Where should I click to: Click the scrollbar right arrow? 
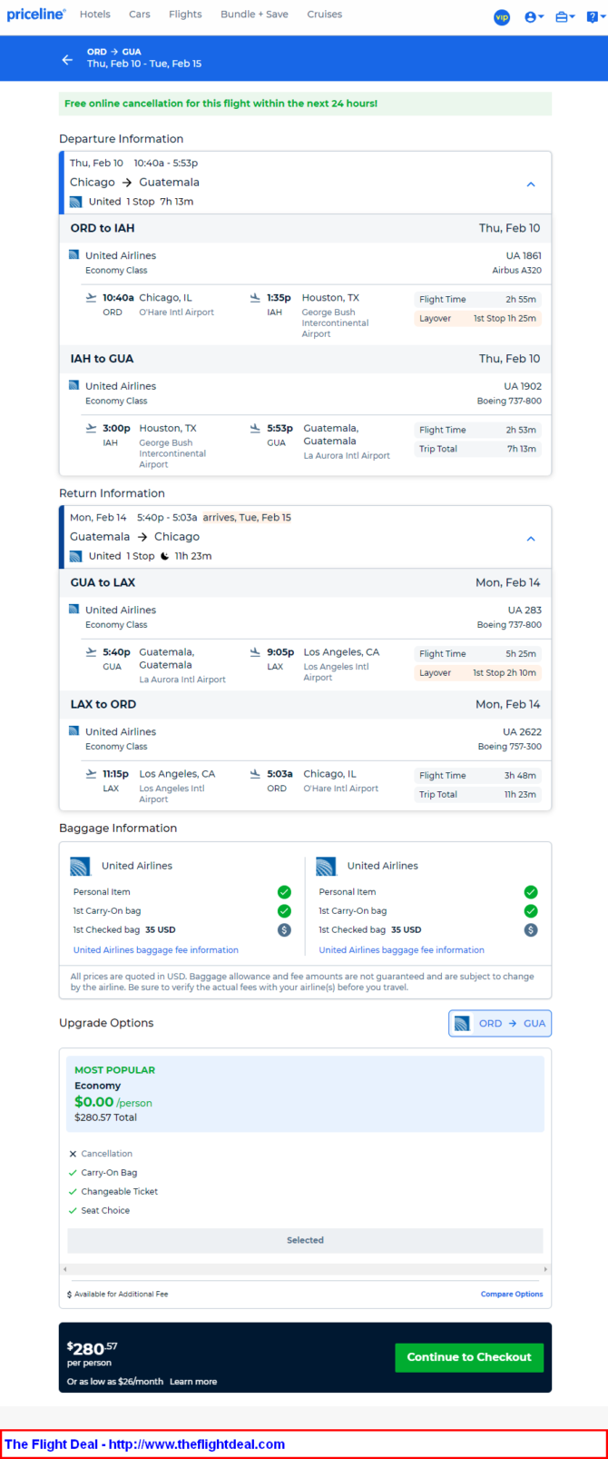click(x=545, y=1269)
